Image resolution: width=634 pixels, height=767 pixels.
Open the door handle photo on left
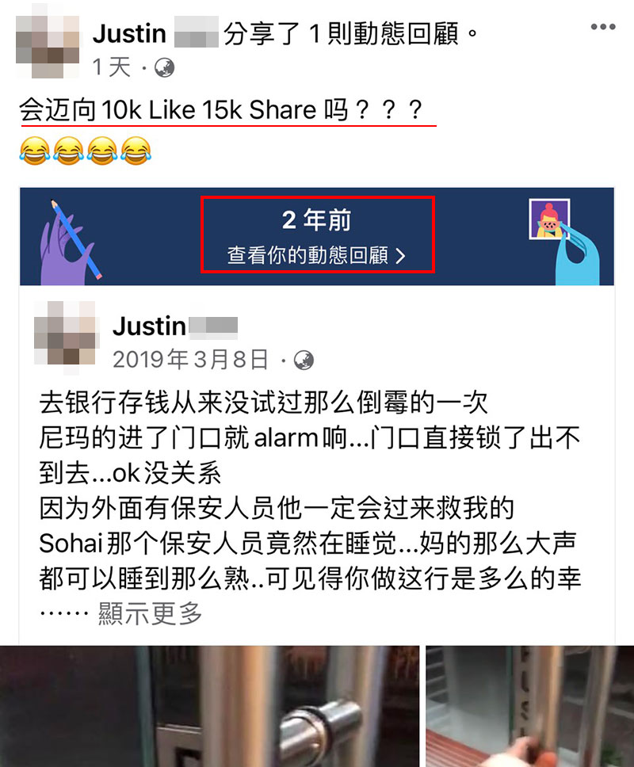pos(209,706)
